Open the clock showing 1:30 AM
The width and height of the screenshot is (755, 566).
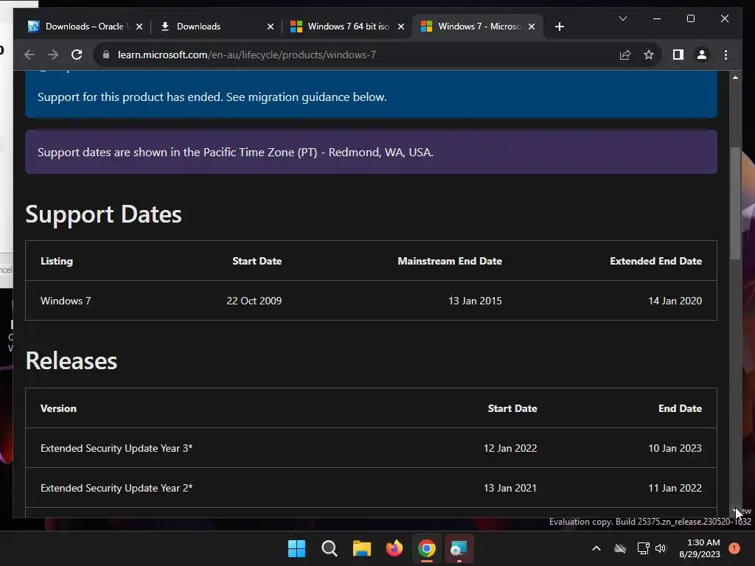700,548
